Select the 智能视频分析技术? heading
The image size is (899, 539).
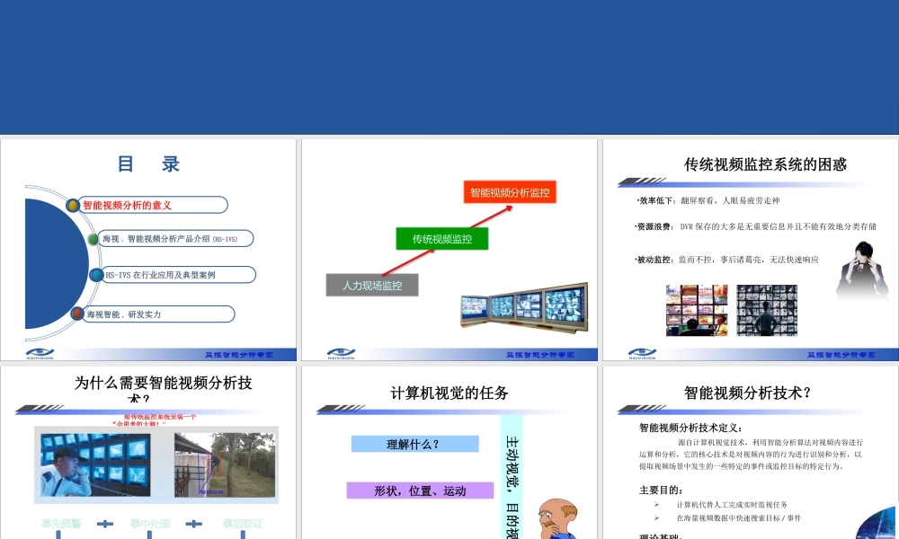(x=748, y=393)
